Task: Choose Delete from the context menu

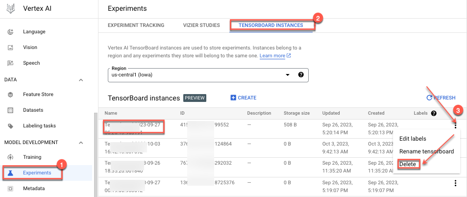Action: (x=408, y=164)
